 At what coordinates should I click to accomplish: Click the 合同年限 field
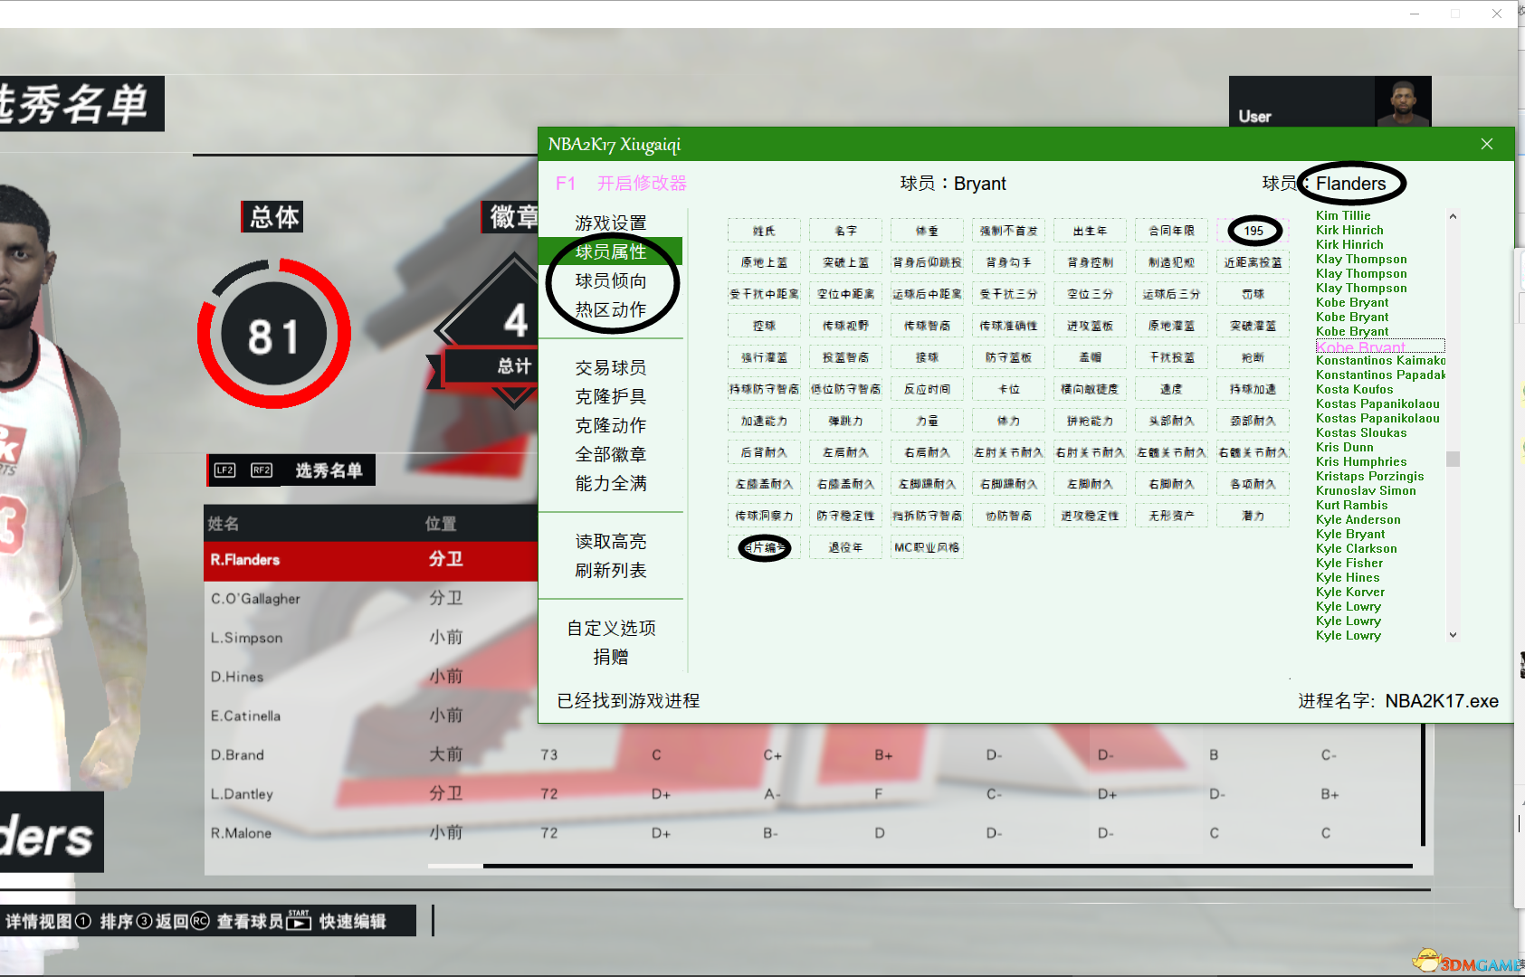pyautogui.click(x=1171, y=231)
